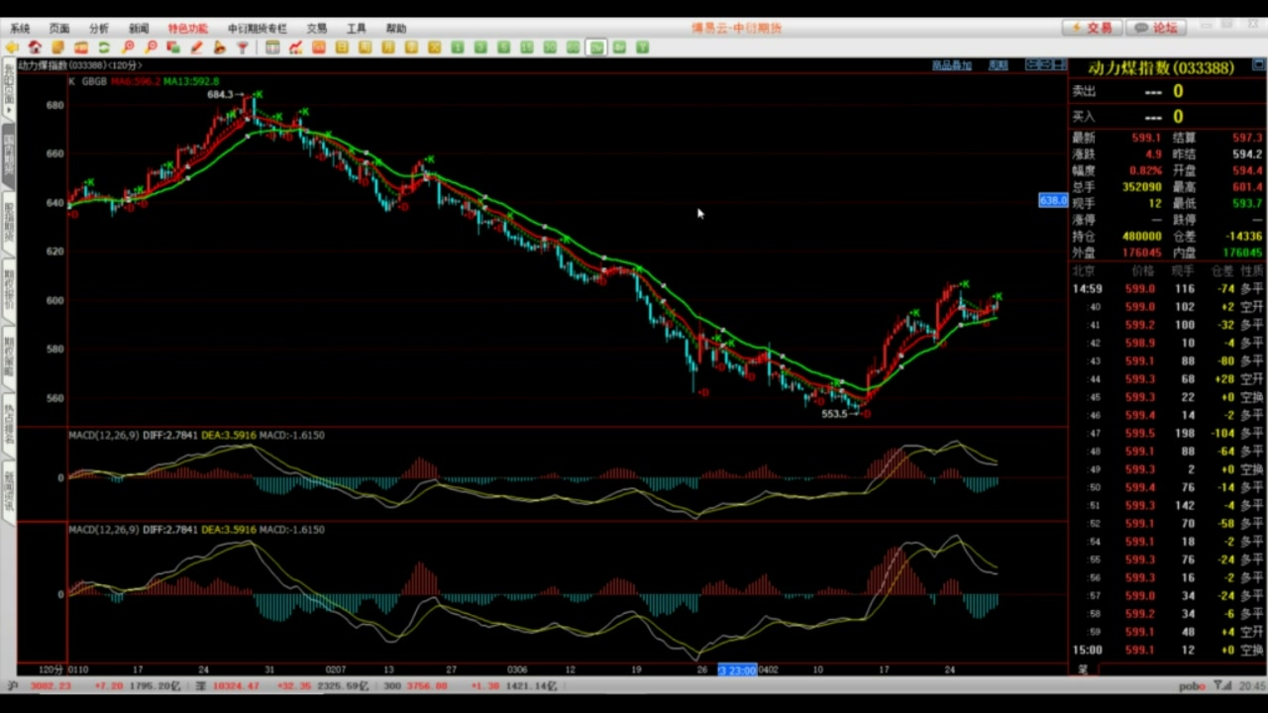Click the paint bucket toolbar icon
Screen dimensions: 1268x713
pos(220,48)
